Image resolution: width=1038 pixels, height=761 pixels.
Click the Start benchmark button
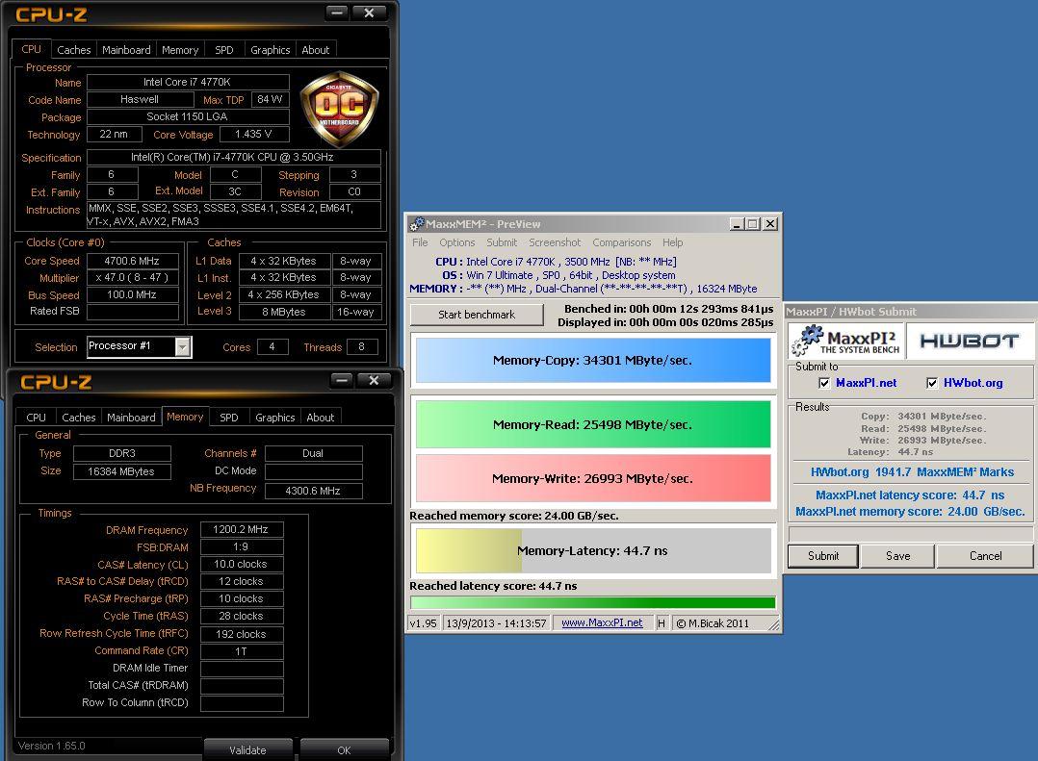477,315
